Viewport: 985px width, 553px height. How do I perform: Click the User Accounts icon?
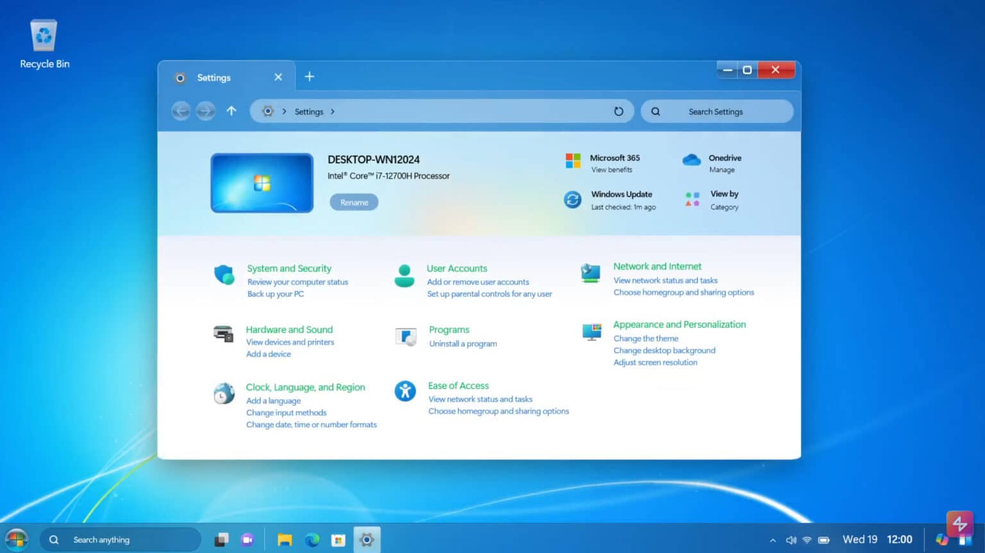coord(405,274)
